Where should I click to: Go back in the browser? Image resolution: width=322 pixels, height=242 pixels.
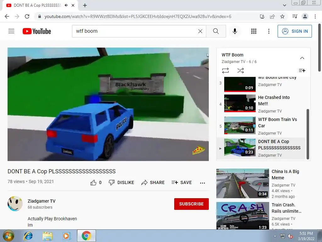click(7, 16)
